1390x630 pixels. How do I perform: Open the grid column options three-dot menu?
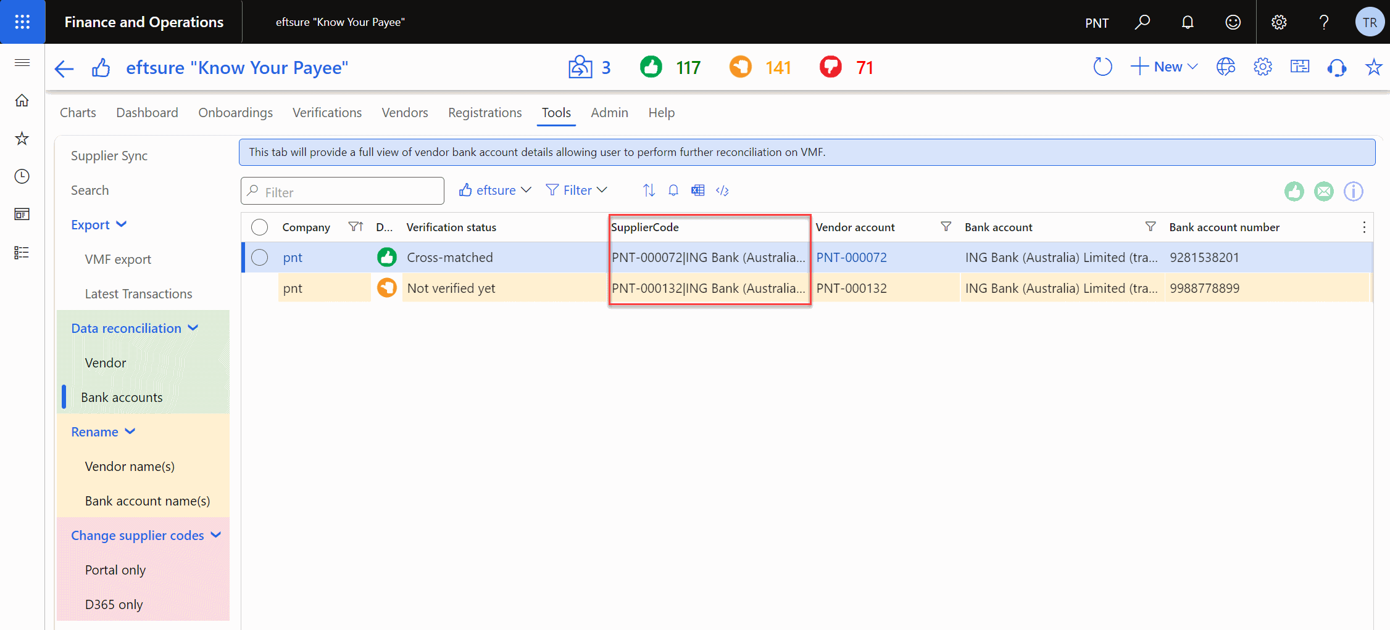1364,227
